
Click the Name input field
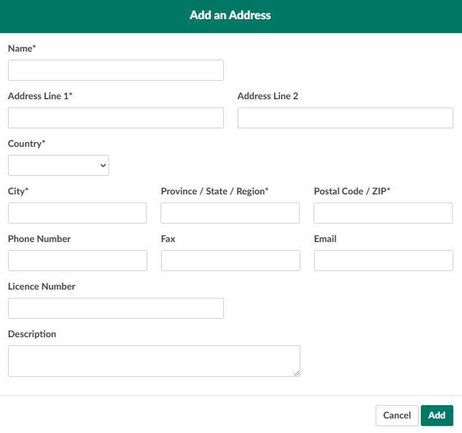tap(115, 70)
